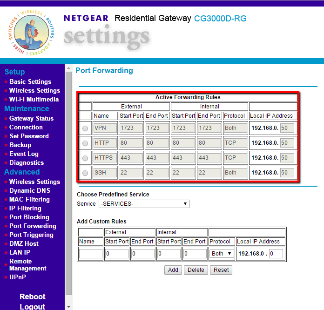Viewport: 324px width, 310px height.
Task: Click the Reset button
Action: pos(221,270)
